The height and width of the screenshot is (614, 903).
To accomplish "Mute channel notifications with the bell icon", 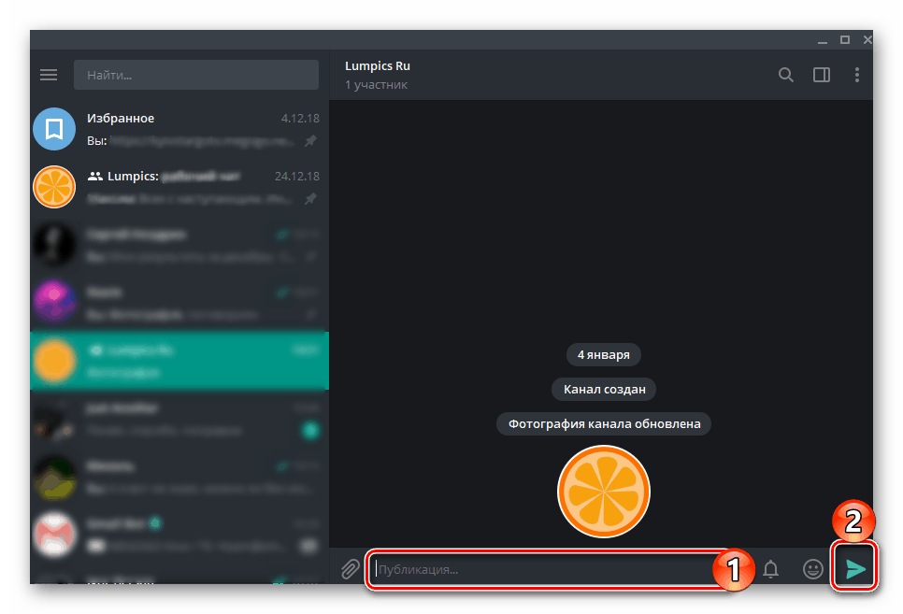I will point(770,568).
